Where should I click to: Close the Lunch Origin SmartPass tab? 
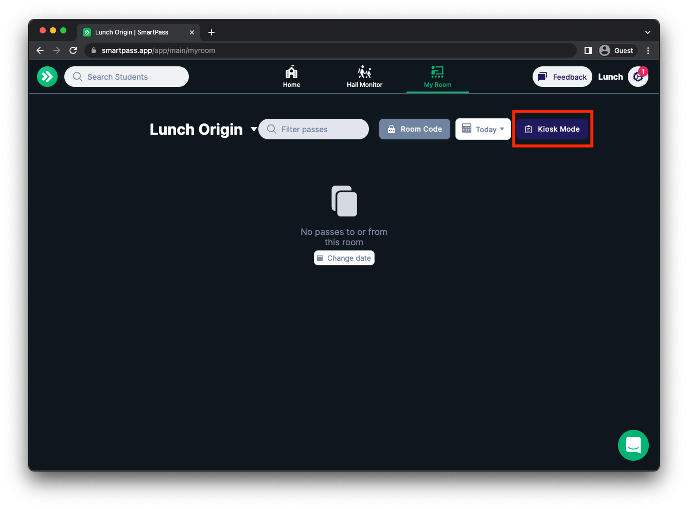[192, 32]
